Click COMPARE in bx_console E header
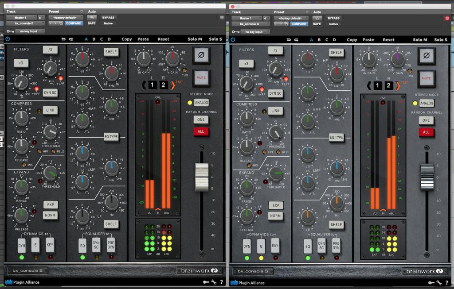This screenshot has height=289, width=454. 73,23
